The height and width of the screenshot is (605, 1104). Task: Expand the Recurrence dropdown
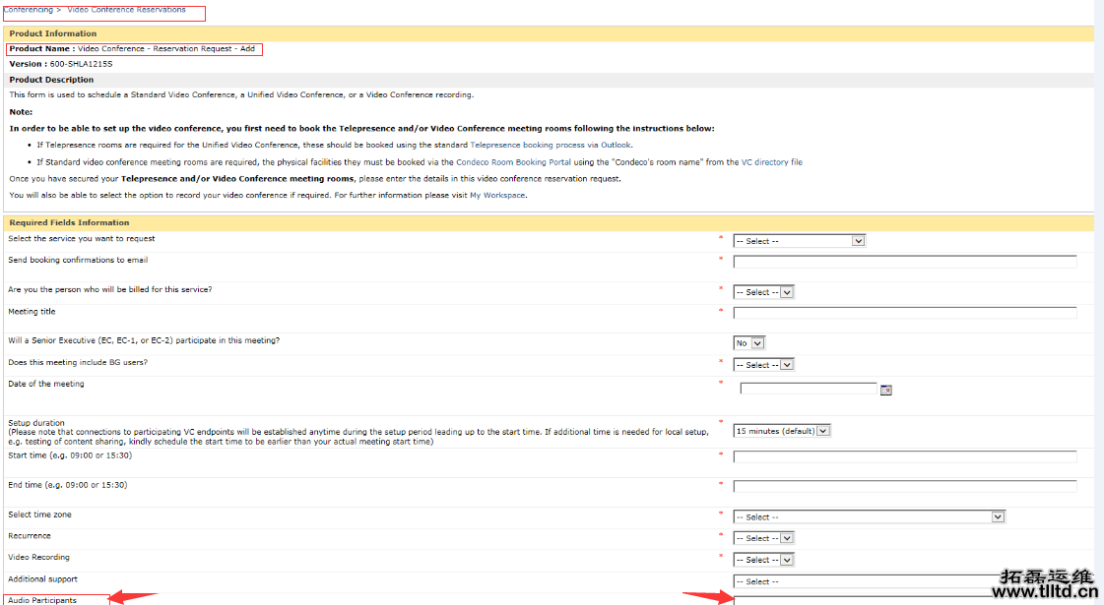(x=763, y=538)
